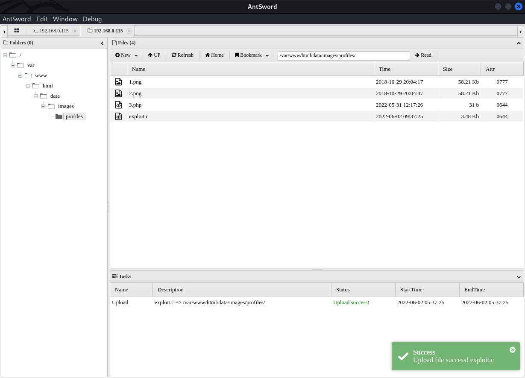Click the 0644 attribute of exploit.c
The height and width of the screenshot is (378, 525).
pos(502,116)
